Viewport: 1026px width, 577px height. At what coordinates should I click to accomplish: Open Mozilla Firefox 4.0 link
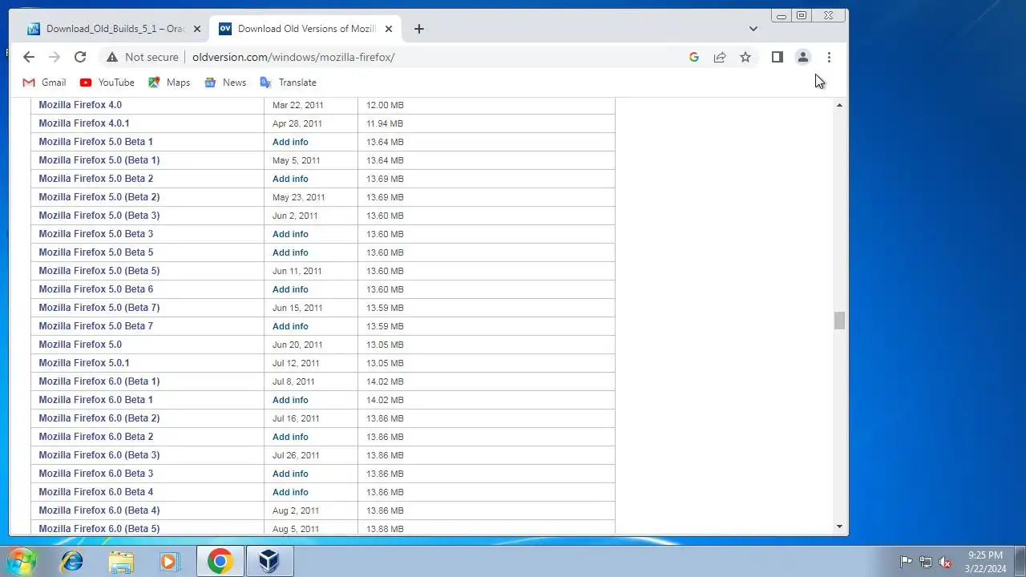(80, 105)
